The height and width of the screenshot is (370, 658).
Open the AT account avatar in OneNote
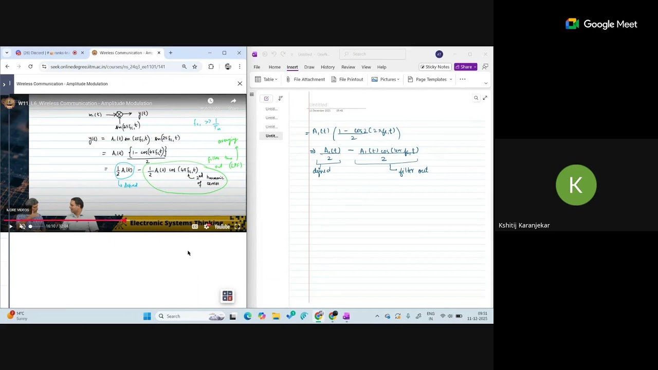coord(439,54)
